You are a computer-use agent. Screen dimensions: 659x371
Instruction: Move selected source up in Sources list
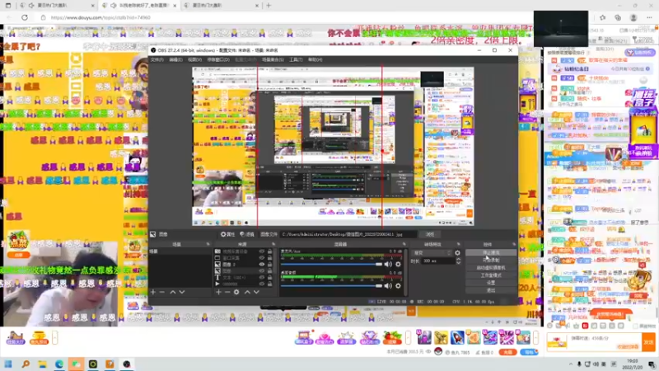pos(247,292)
